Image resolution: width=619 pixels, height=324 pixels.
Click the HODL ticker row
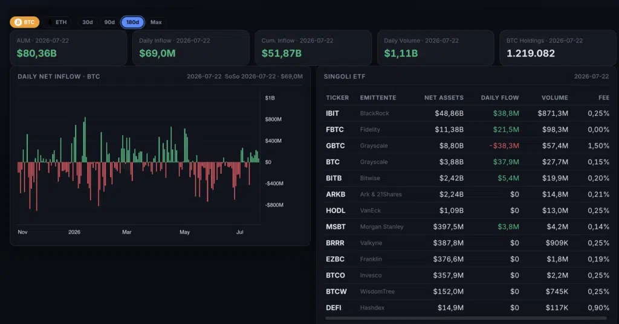tap(467, 211)
